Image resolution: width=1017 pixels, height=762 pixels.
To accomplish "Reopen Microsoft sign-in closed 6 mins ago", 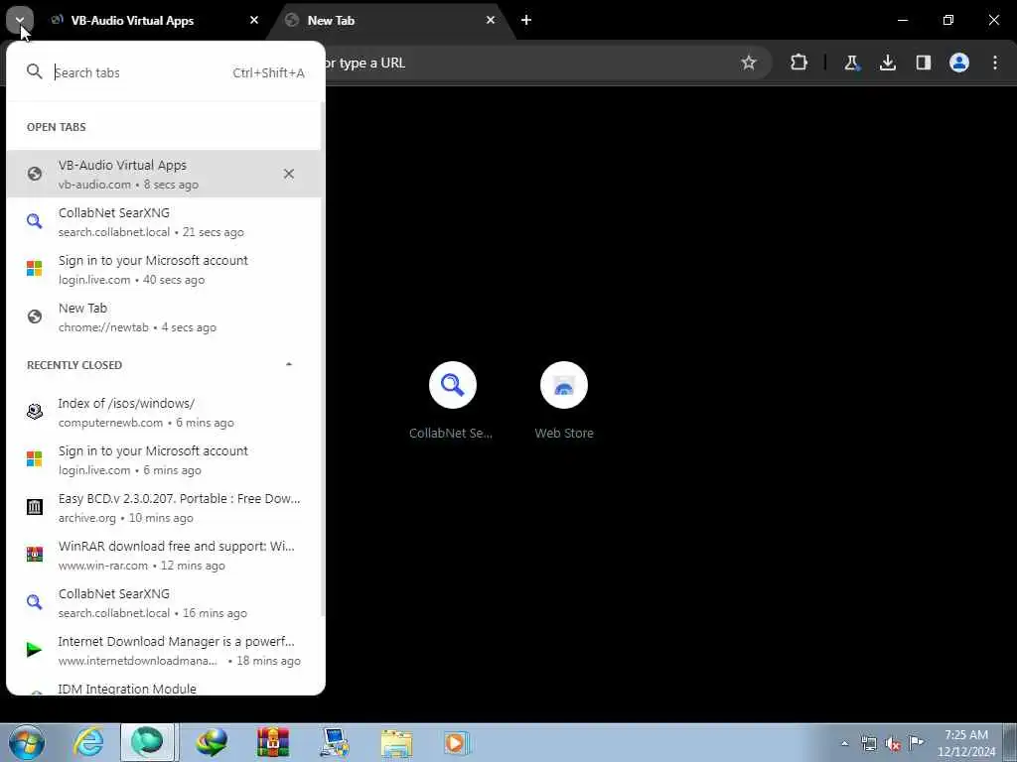I will click(164, 459).
